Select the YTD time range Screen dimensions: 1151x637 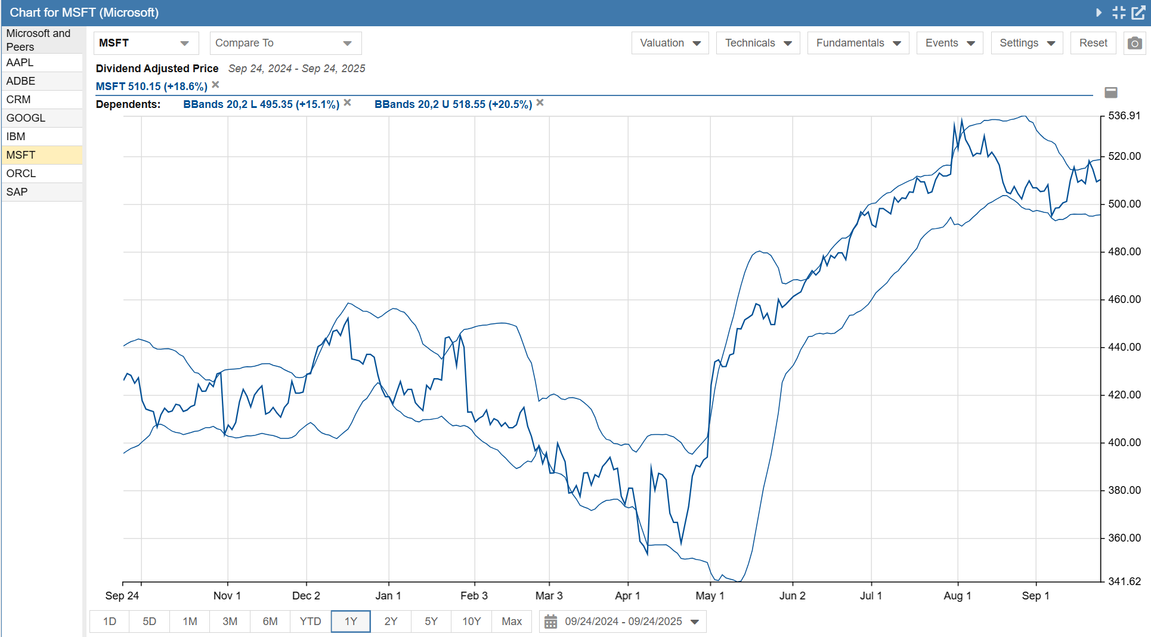tap(310, 621)
